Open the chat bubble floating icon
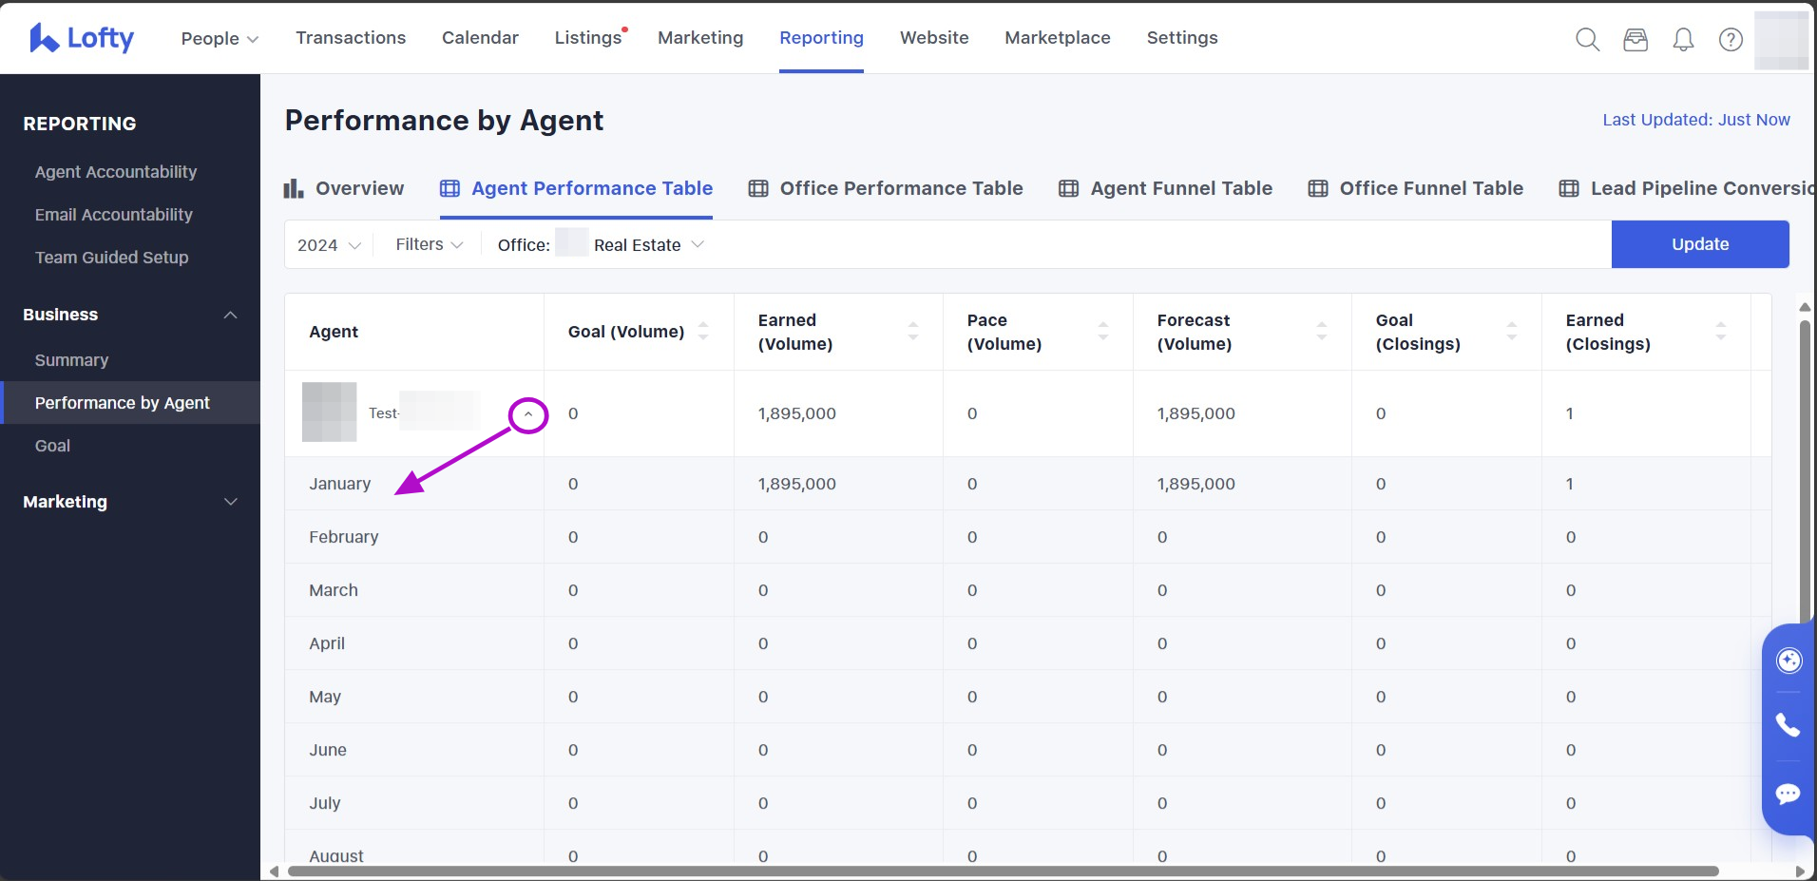Image resolution: width=1817 pixels, height=881 pixels. (1788, 794)
